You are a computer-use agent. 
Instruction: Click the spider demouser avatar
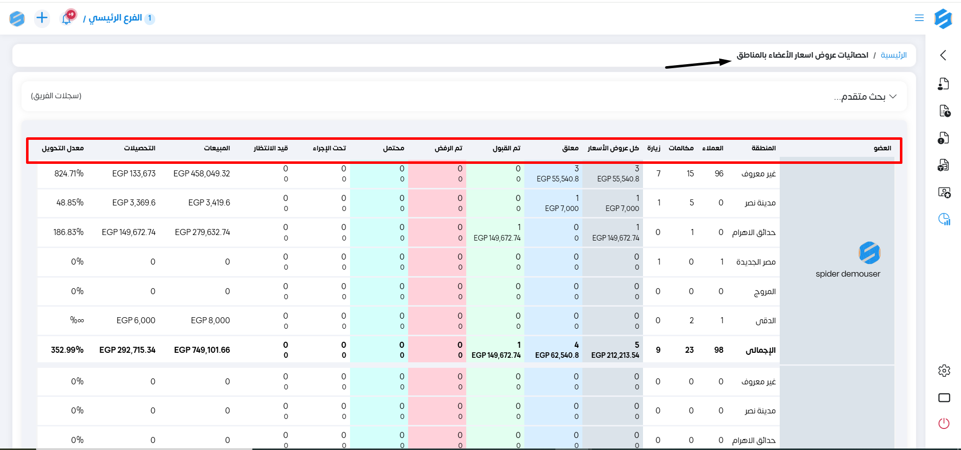869,253
